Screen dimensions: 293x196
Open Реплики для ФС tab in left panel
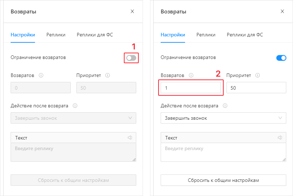[x=95, y=35]
